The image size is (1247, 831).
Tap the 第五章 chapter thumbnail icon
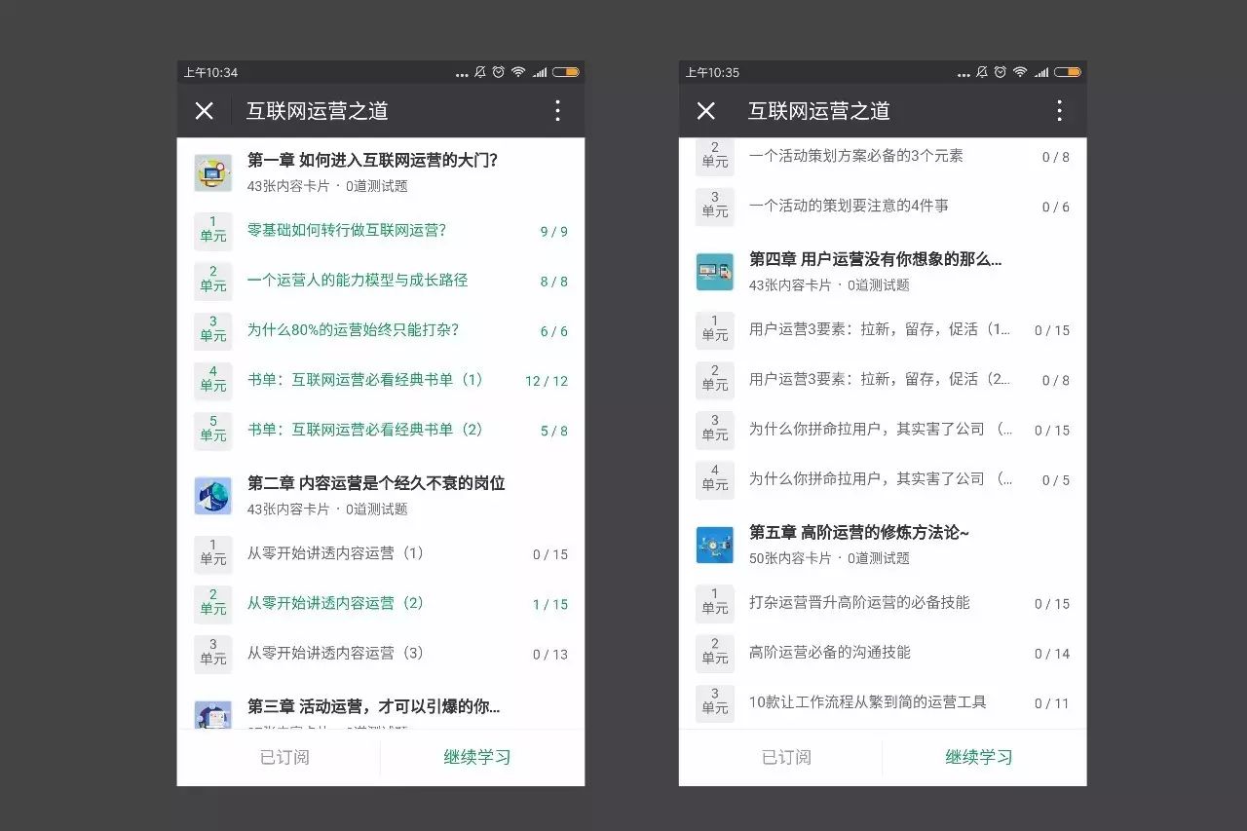[x=715, y=545]
